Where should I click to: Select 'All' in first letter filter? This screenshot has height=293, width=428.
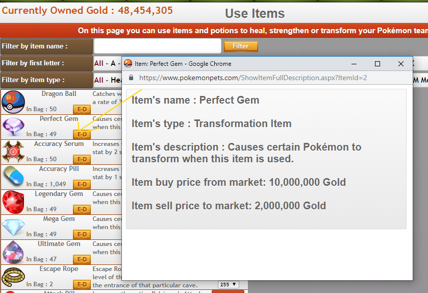98,63
